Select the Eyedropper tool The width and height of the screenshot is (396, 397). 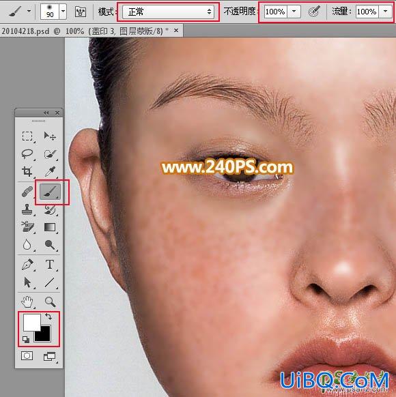click(x=50, y=171)
